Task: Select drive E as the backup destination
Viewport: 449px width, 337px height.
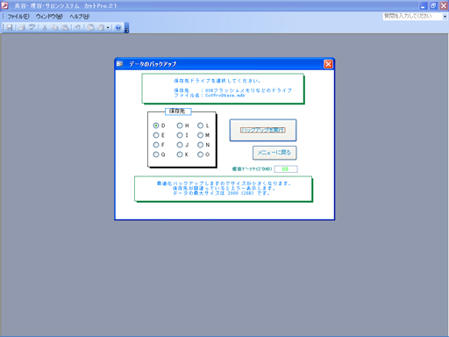Action: tap(156, 135)
